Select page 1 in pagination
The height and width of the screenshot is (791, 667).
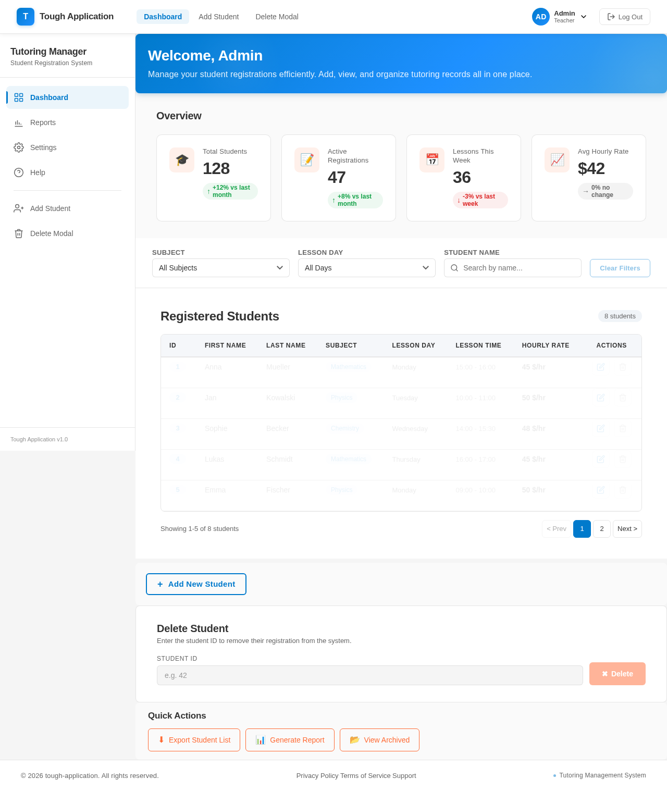coord(582,529)
